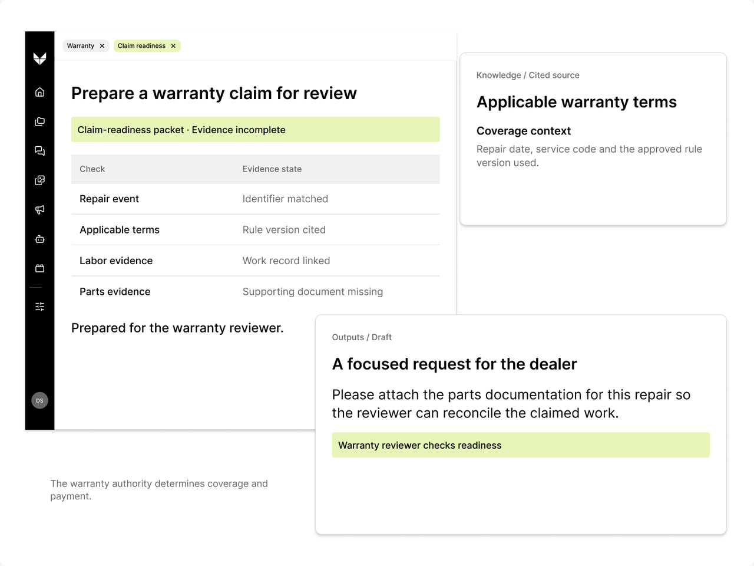The height and width of the screenshot is (566, 754).
Task: Click the warranty authority footnote text
Action: pos(159,490)
